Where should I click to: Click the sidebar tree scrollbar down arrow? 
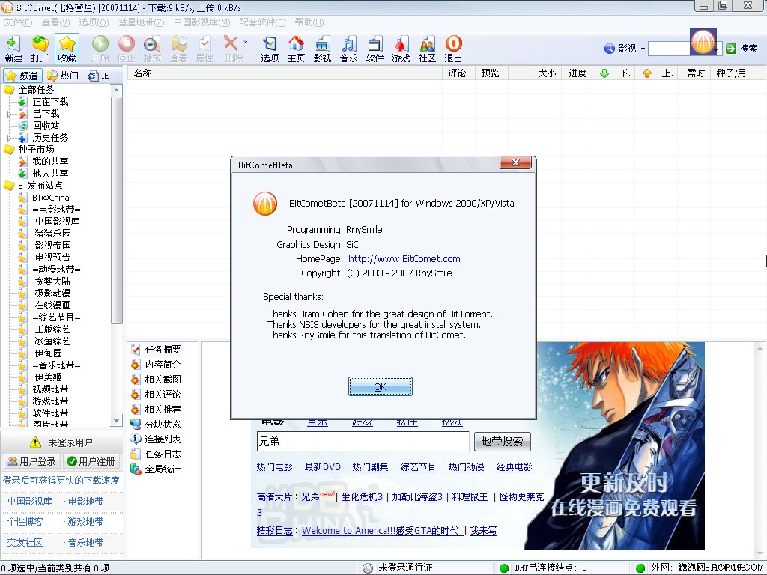click(116, 421)
